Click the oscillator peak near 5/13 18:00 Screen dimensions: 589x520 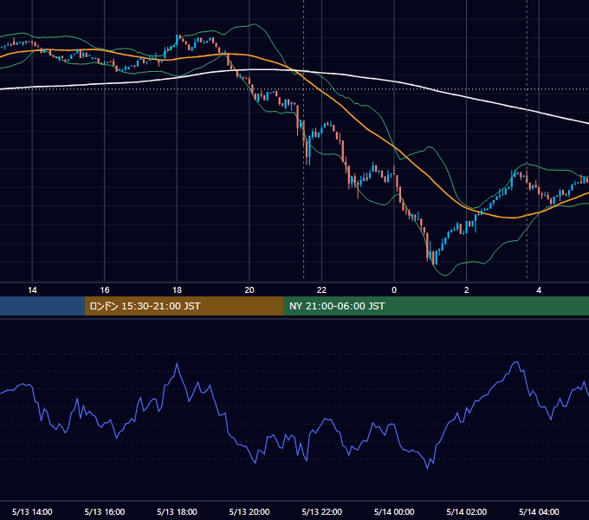coord(177,363)
